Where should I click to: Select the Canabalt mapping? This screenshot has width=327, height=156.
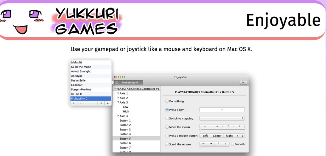click(91, 85)
